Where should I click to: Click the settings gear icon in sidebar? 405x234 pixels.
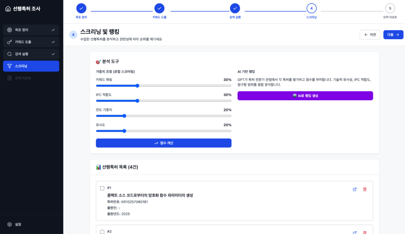tap(9, 224)
